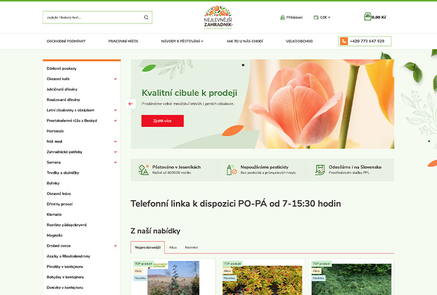
Task: Click the 0,00 Kč cart total
Action: click(x=379, y=17)
